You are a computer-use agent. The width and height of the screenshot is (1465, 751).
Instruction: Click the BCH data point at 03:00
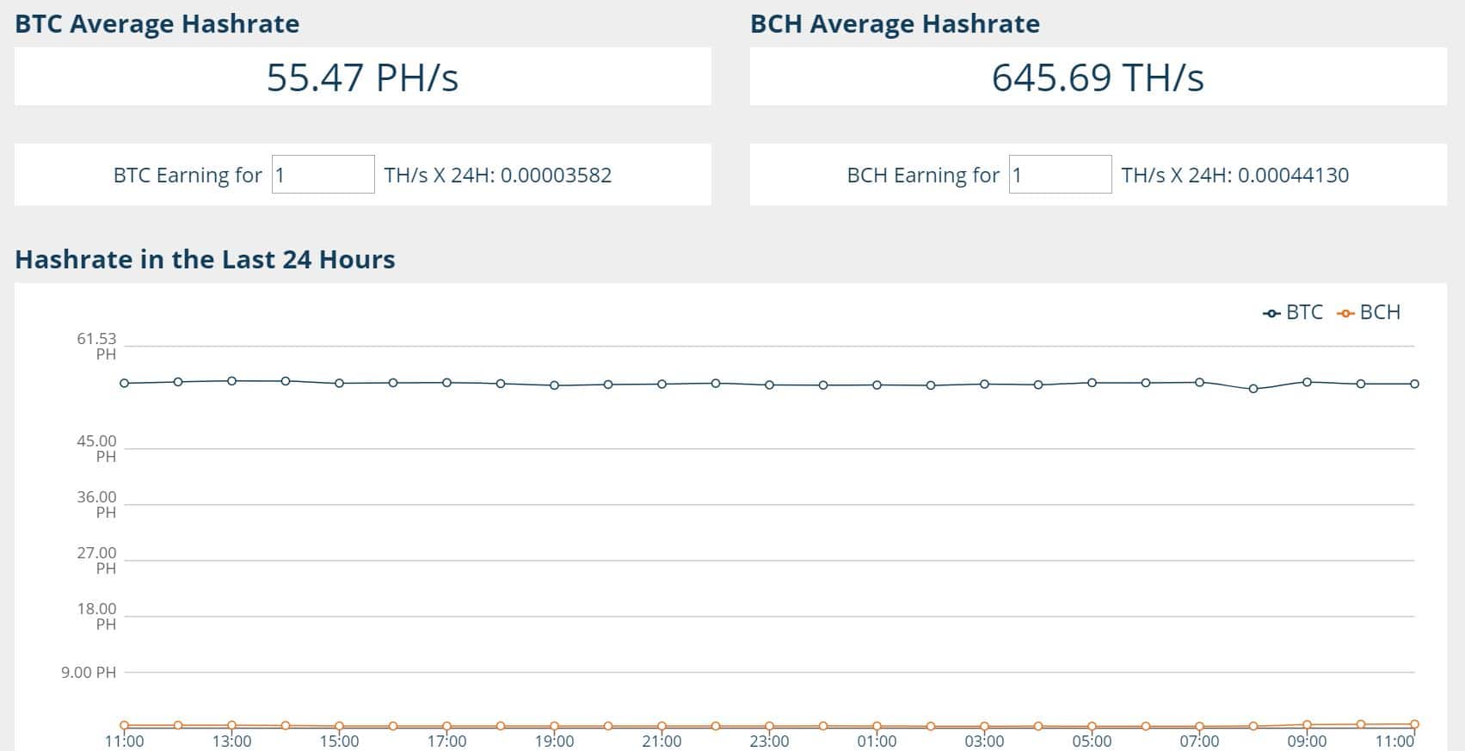pyautogui.click(x=985, y=726)
